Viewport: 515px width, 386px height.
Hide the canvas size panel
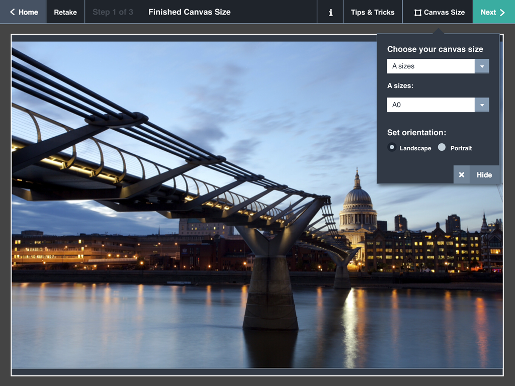tap(484, 175)
